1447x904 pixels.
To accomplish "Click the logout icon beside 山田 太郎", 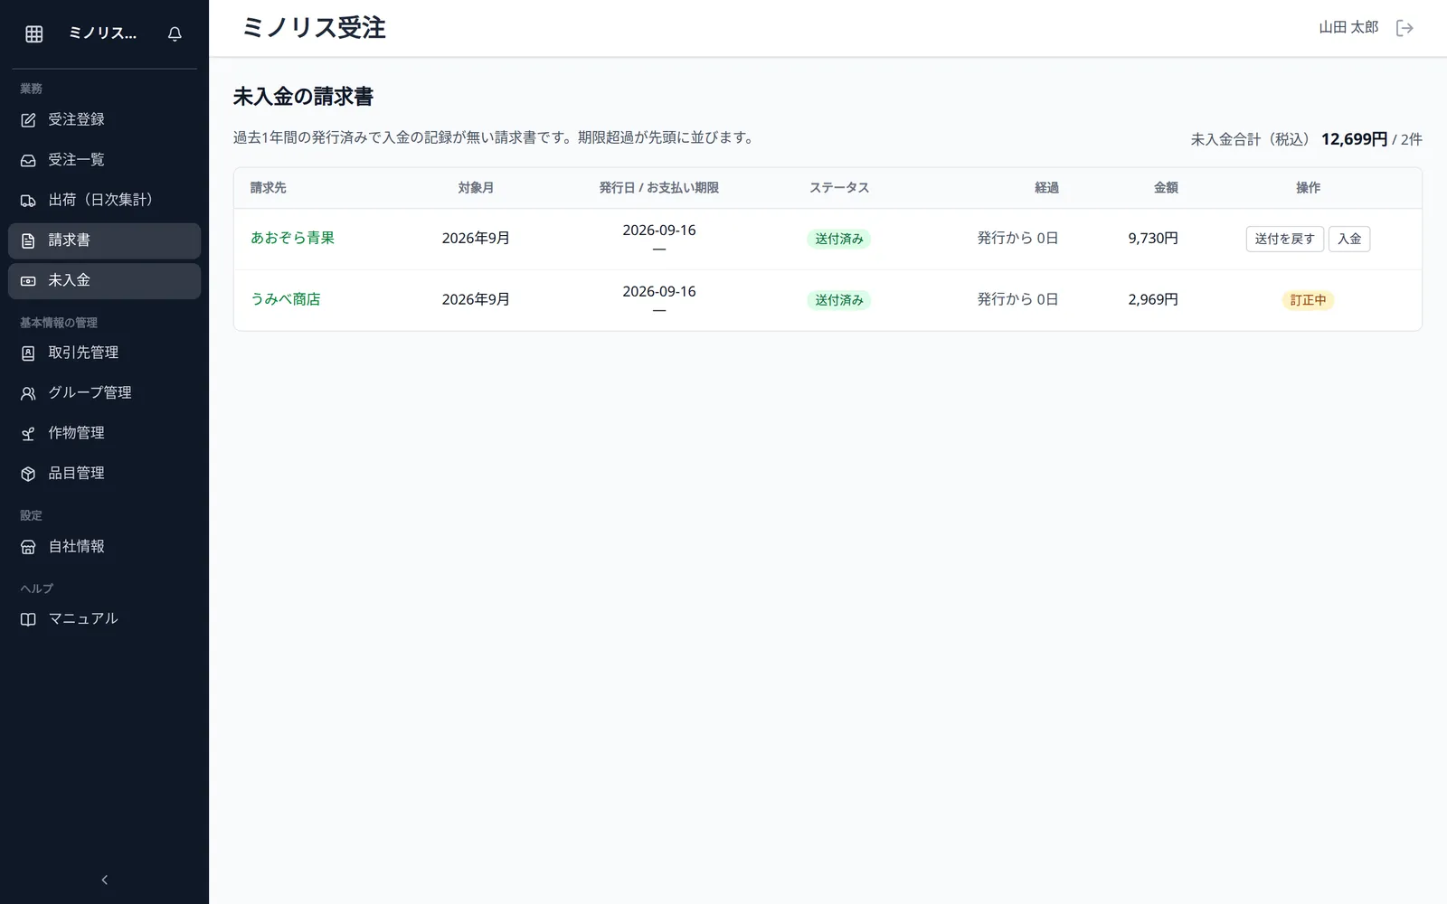I will (1404, 28).
